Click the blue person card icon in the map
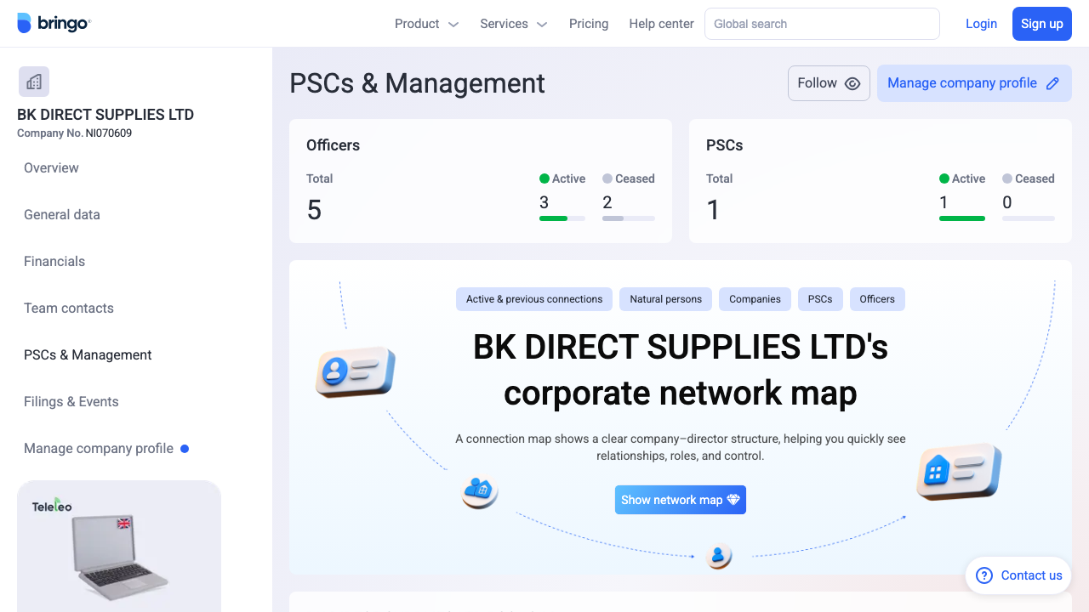 tap(354, 371)
